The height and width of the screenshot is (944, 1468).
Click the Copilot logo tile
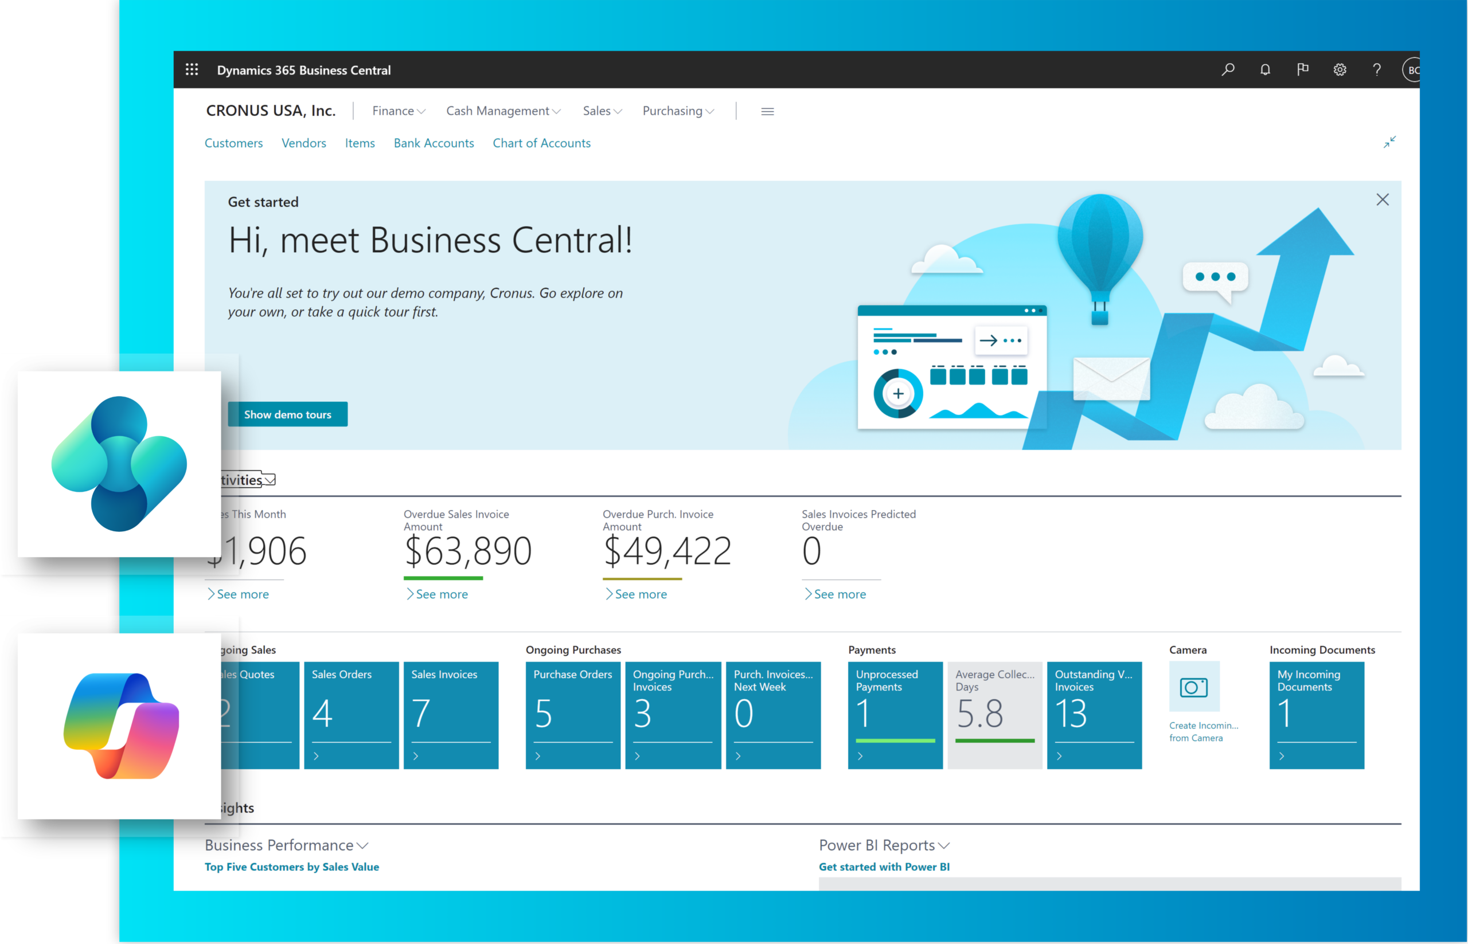[120, 726]
